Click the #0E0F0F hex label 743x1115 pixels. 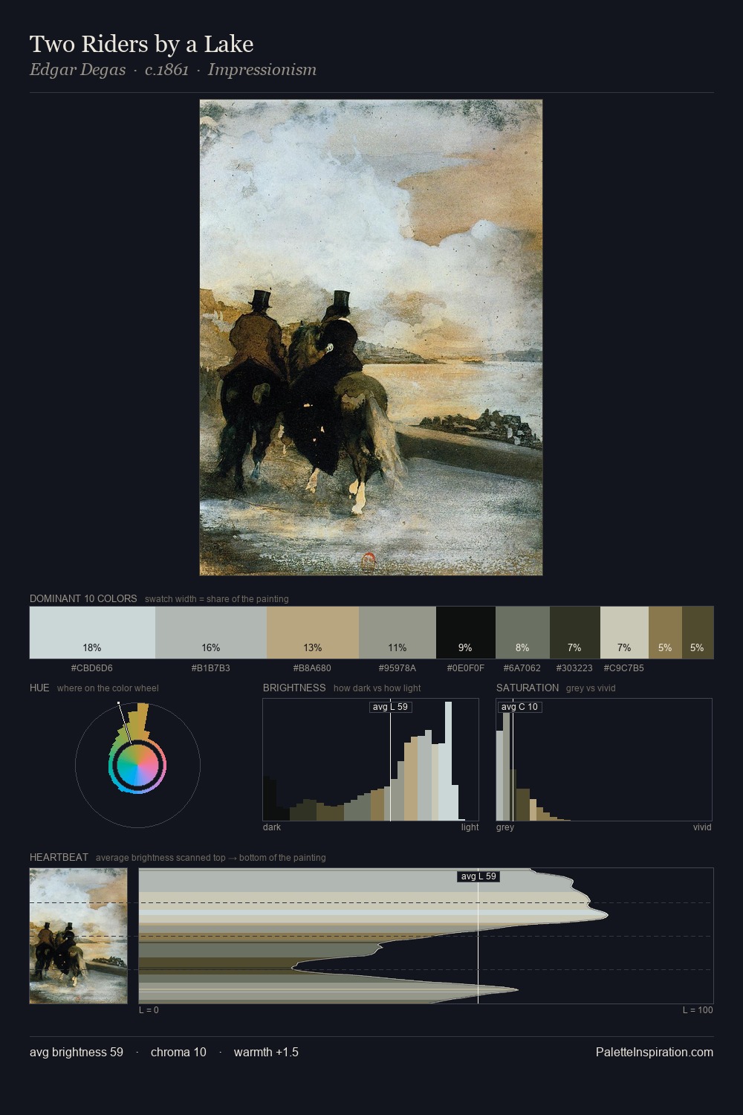[465, 668]
